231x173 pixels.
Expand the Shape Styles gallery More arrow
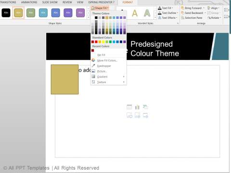tap(89, 17)
